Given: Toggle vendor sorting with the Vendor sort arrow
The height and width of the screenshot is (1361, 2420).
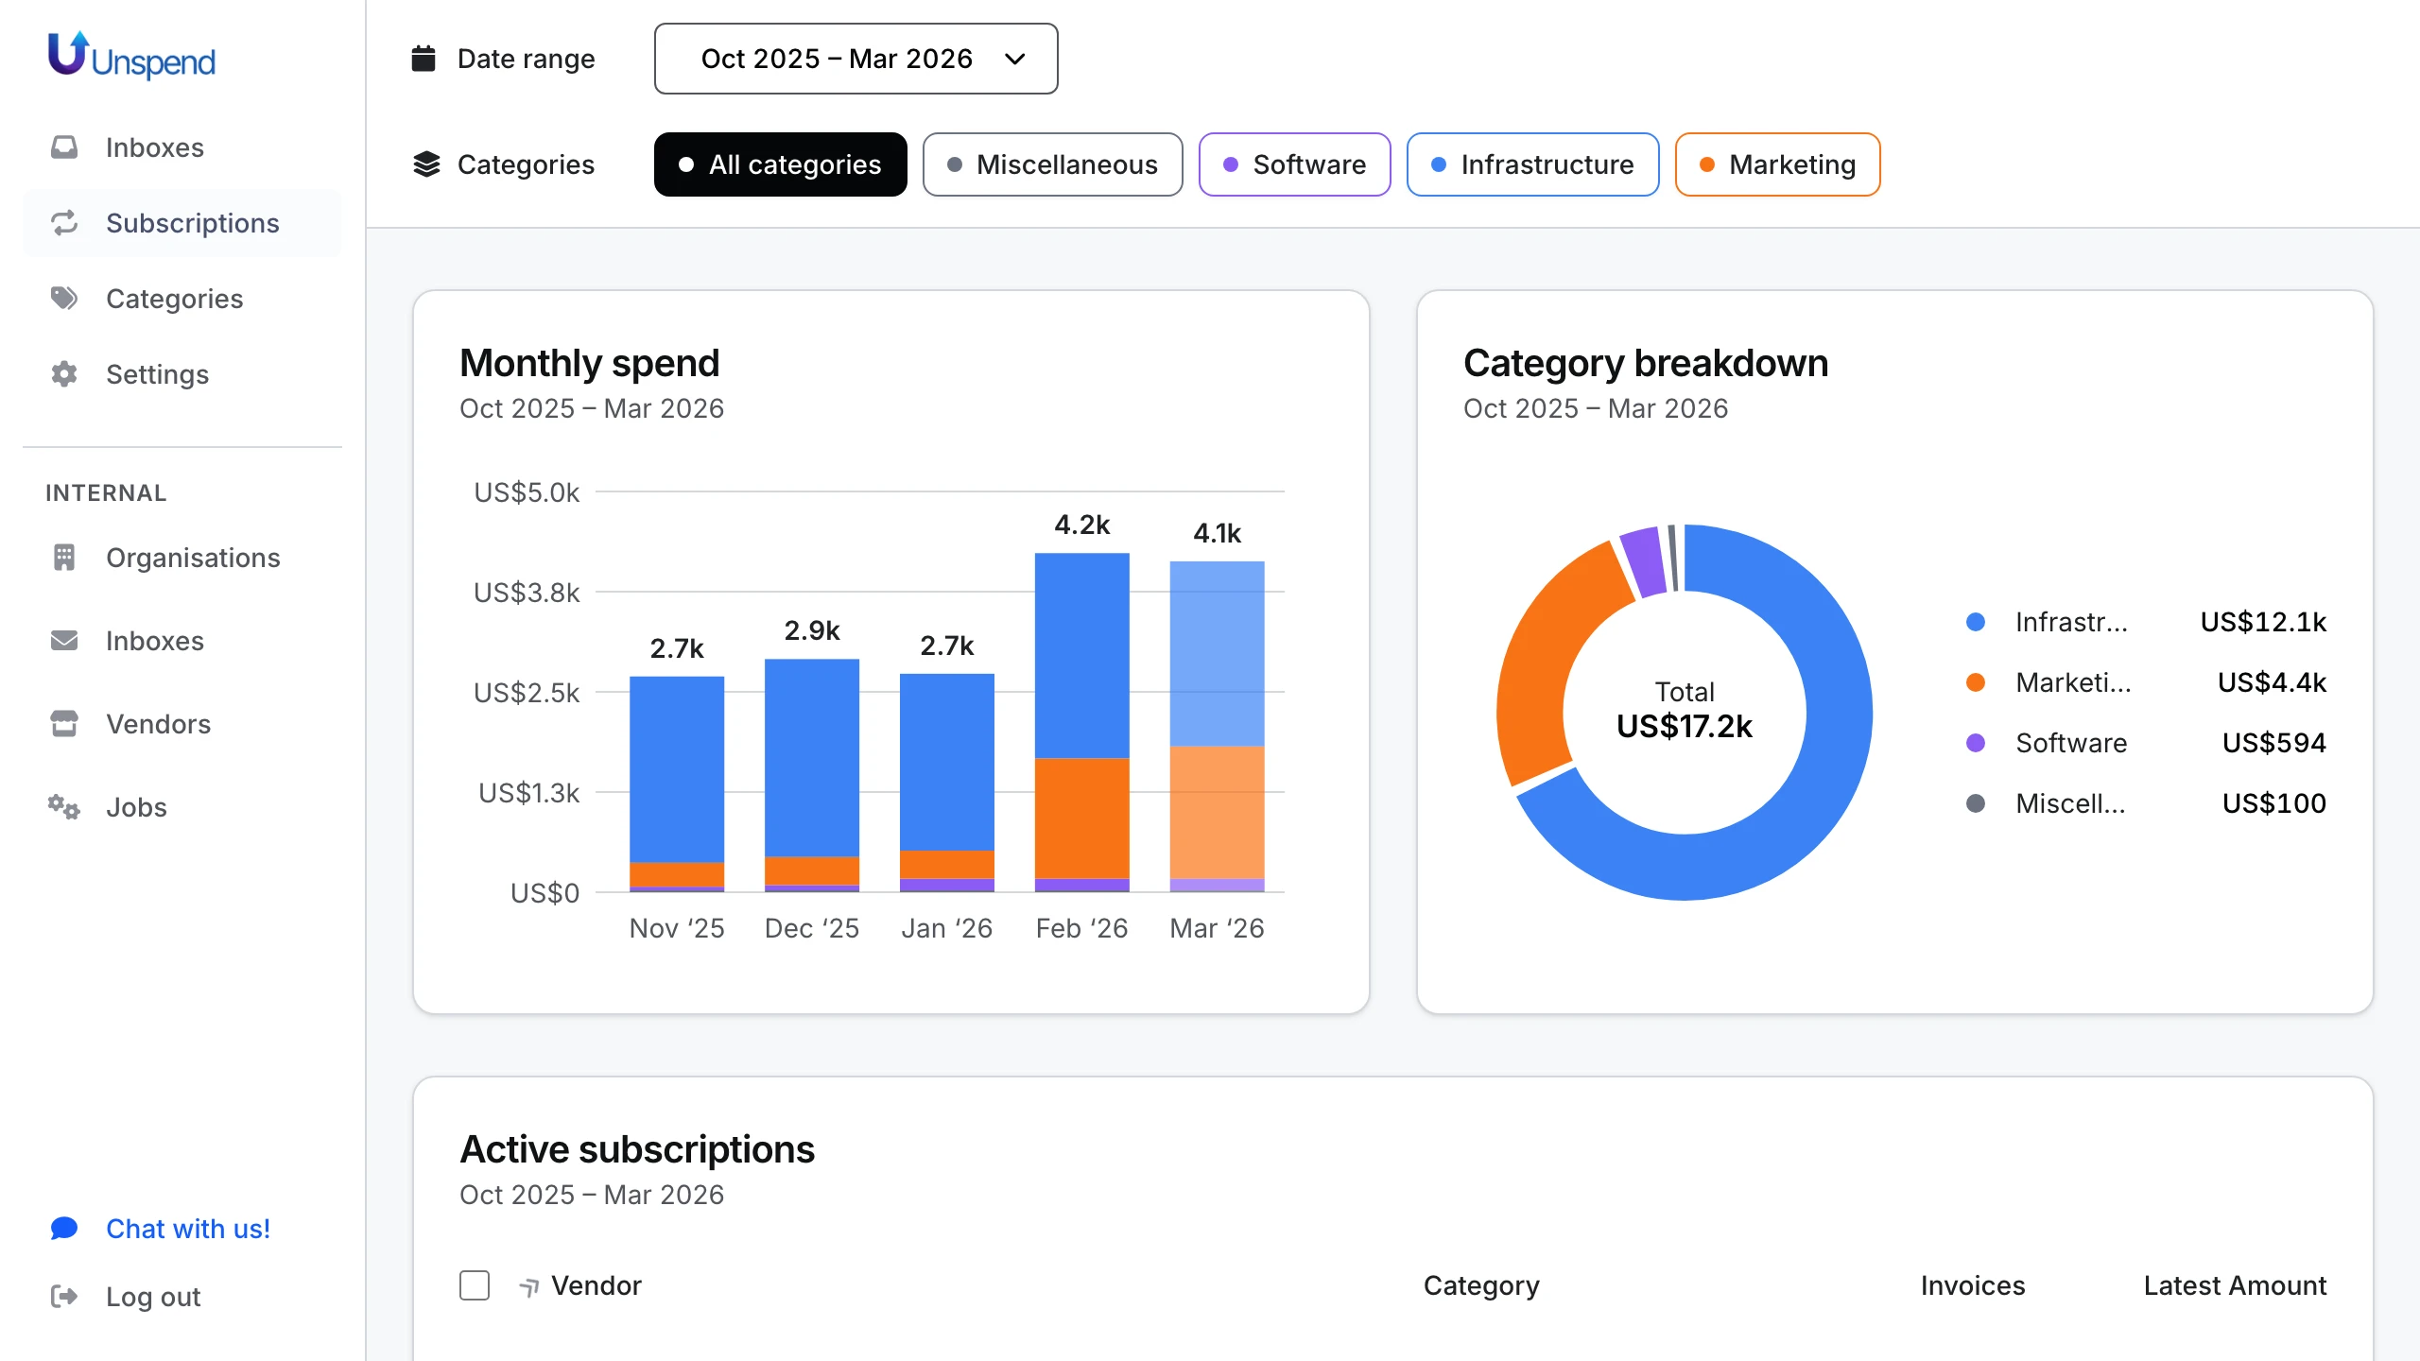Looking at the screenshot, I should click(527, 1285).
